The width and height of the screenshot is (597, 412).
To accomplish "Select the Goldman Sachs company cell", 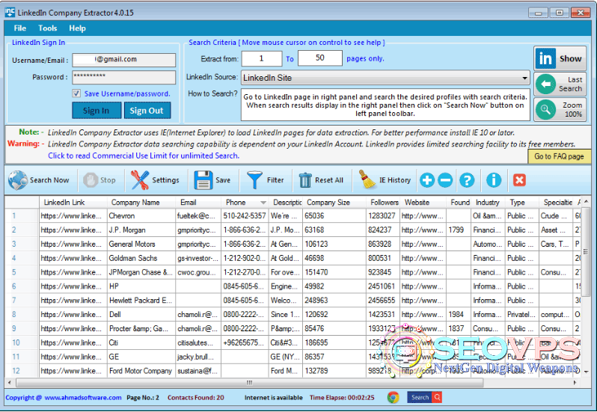I will pos(141,258).
